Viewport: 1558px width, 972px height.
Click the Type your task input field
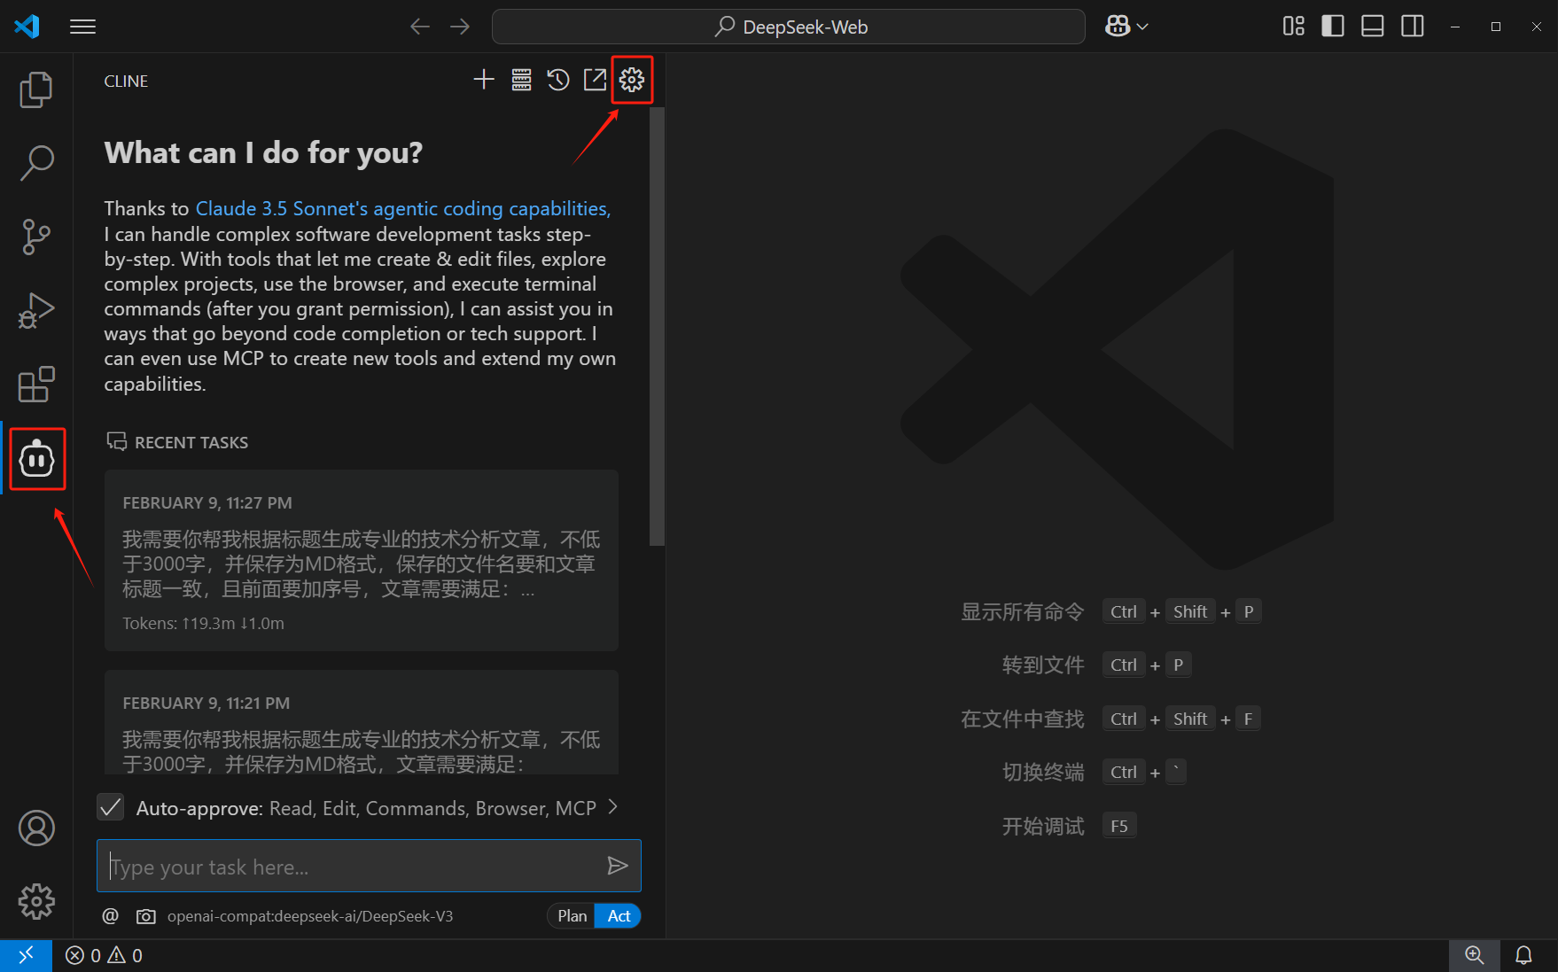pos(354,866)
